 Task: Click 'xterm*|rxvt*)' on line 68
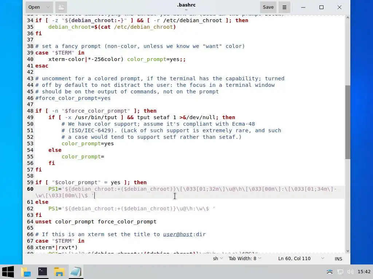(56, 247)
